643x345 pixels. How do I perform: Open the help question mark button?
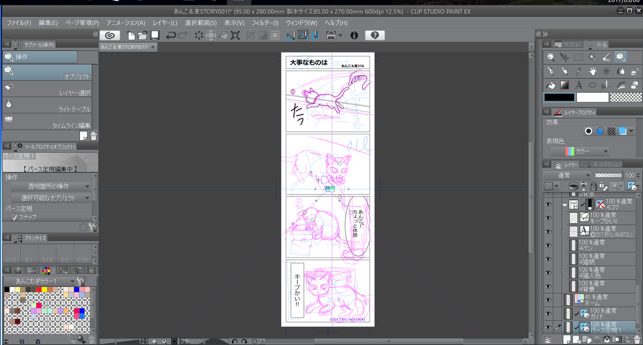375,35
